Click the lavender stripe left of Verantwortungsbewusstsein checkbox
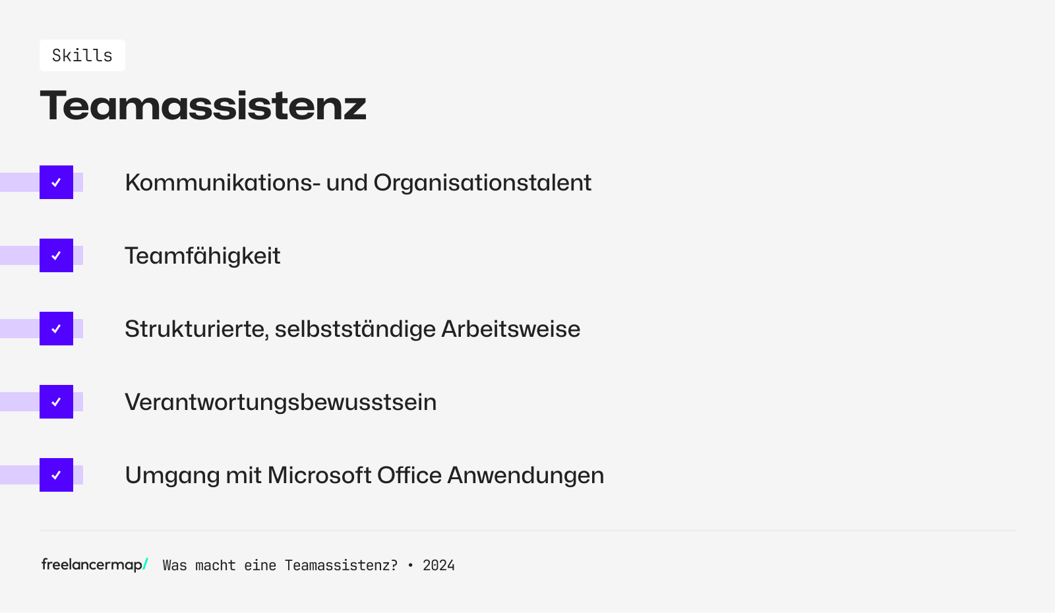Viewport: 1055px width, 613px height. point(19,402)
